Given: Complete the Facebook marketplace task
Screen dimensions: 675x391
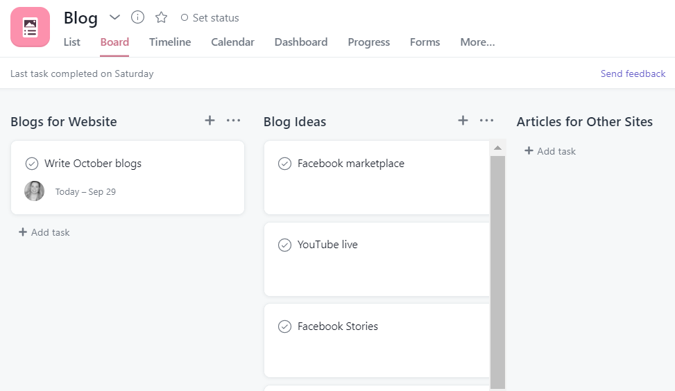Looking at the screenshot, I should point(284,164).
